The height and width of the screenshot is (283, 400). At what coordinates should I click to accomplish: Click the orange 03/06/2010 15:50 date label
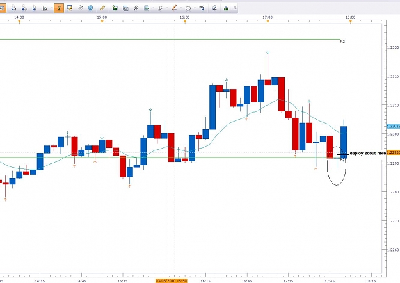point(171,281)
